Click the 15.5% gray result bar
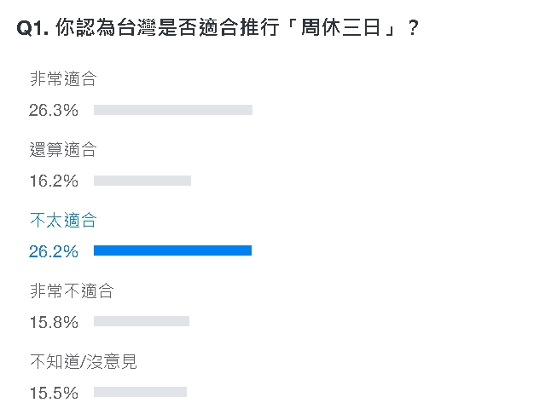Viewport: 534px width, 420px height. pos(140,392)
